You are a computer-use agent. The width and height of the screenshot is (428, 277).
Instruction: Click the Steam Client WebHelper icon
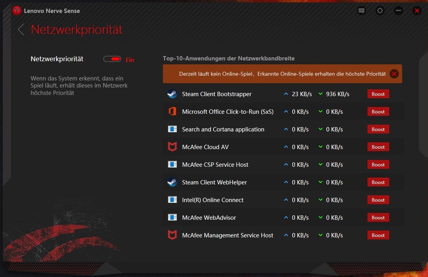pos(172,182)
